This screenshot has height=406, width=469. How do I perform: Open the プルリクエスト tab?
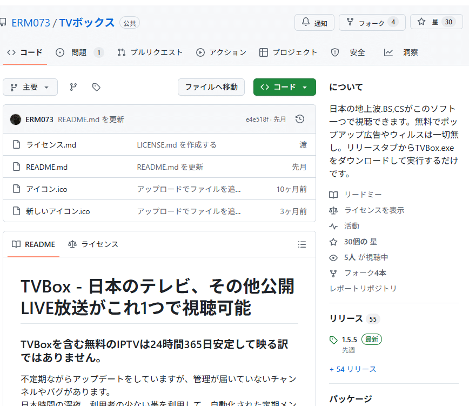tap(150, 52)
